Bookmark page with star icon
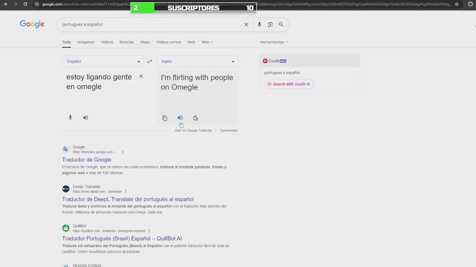The height and width of the screenshot is (267, 476). 457,4
